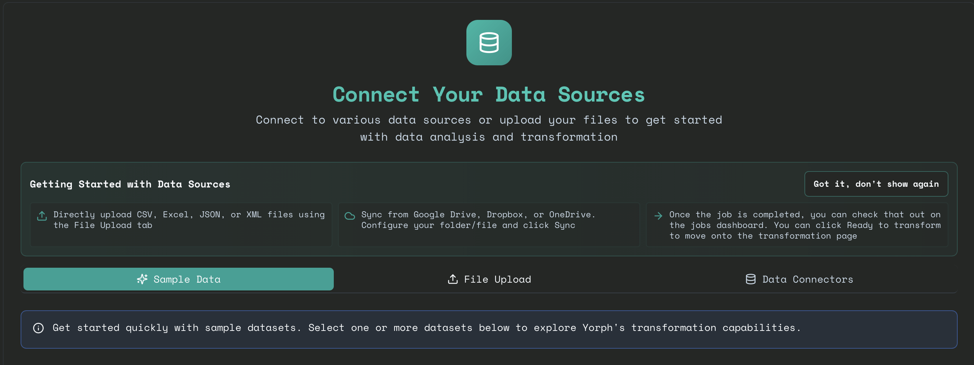Viewport: 974px width, 365px height.
Task: Click the info icon in the sample datasets banner
Action: [38, 328]
